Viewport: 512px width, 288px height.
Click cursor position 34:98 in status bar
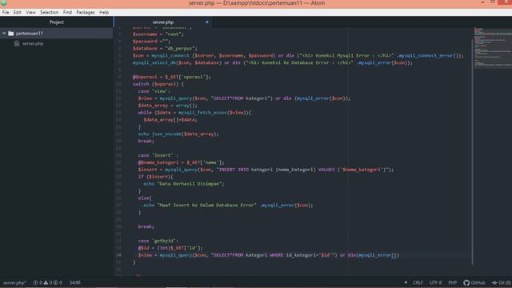(74, 282)
